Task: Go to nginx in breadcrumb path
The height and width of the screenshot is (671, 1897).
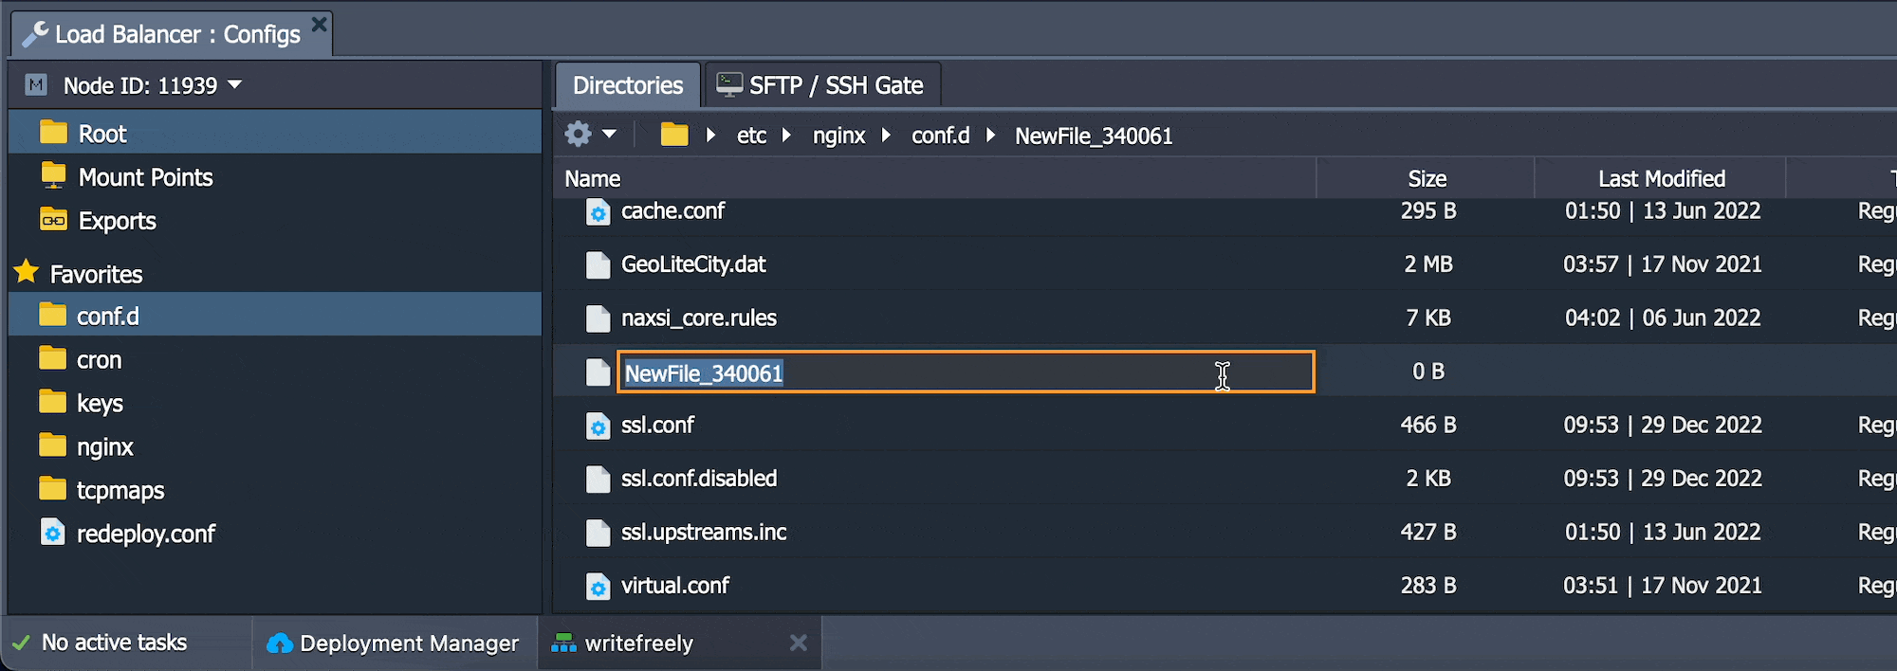Action: pyautogui.click(x=838, y=136)
